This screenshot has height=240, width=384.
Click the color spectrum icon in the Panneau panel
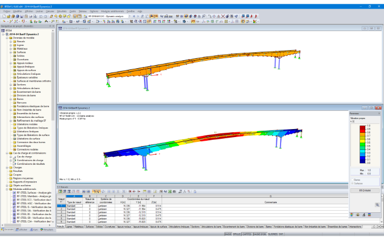[352, 215]
